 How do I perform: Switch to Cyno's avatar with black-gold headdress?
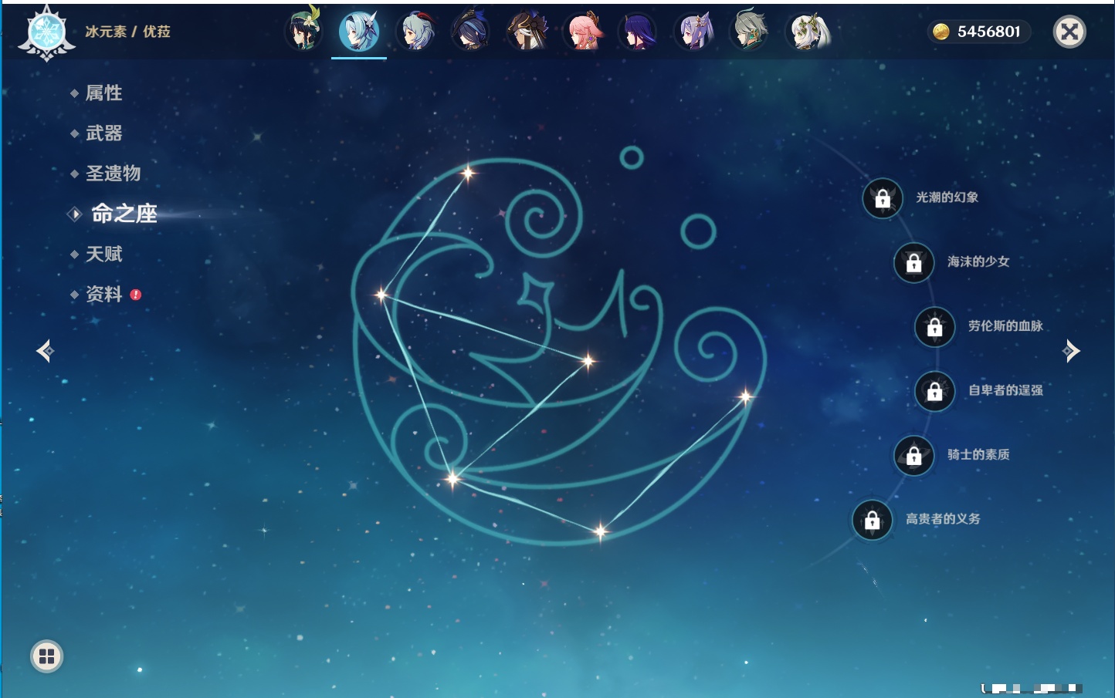527,31
